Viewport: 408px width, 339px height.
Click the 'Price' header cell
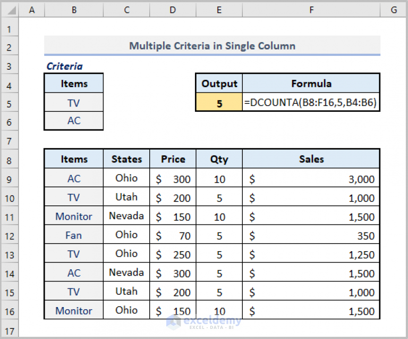tap(173, 159)
